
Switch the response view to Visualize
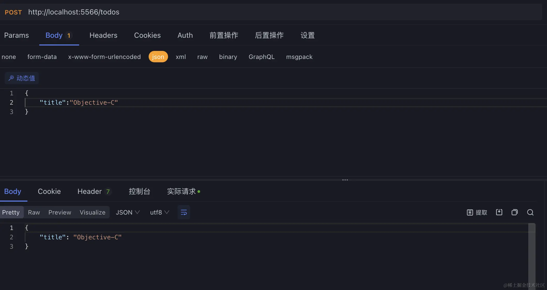click(92, 212)
